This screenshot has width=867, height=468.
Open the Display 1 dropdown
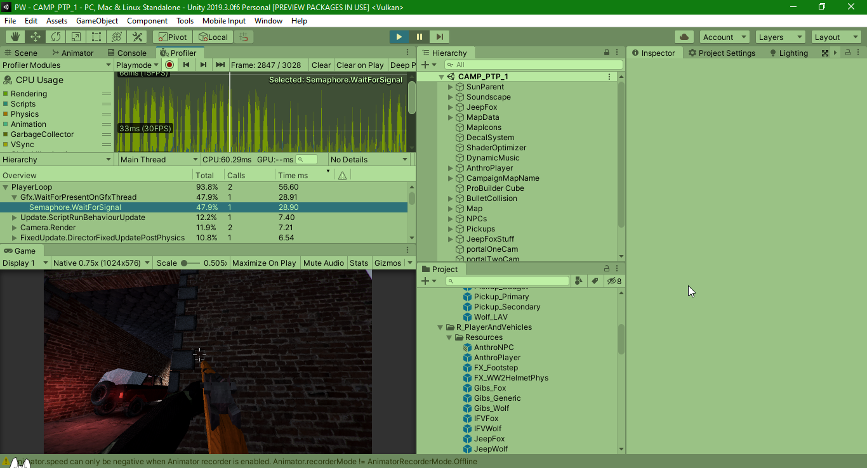25,263
